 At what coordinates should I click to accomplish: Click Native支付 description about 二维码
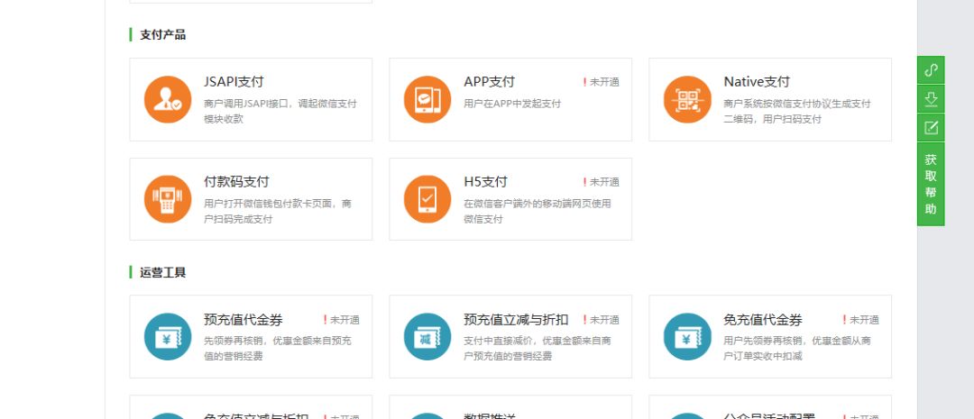pyautogui.click(x=797, y=111)
